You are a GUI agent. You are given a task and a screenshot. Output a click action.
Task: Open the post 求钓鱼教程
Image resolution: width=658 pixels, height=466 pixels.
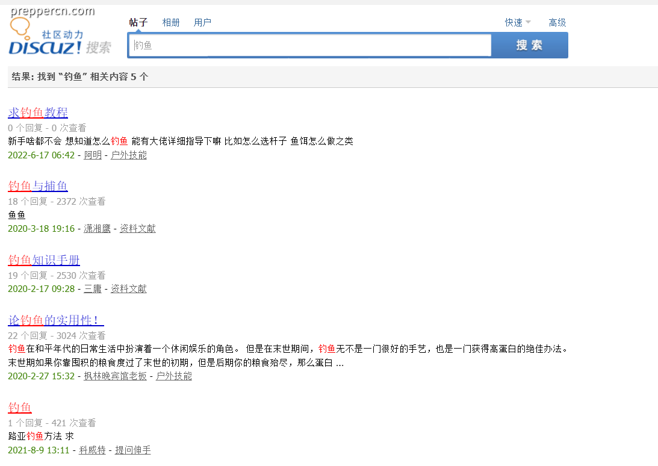(38, 113)
